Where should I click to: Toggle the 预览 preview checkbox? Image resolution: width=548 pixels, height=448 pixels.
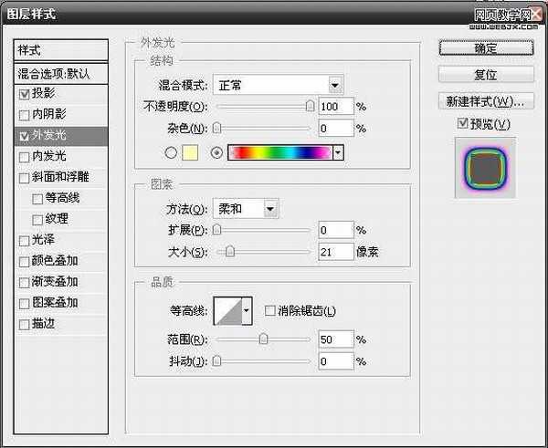[463, 124]
